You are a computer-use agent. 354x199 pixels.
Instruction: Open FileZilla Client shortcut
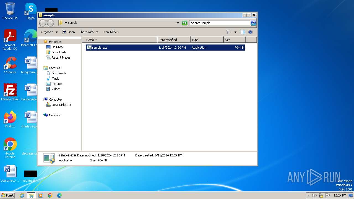point(10,92)
